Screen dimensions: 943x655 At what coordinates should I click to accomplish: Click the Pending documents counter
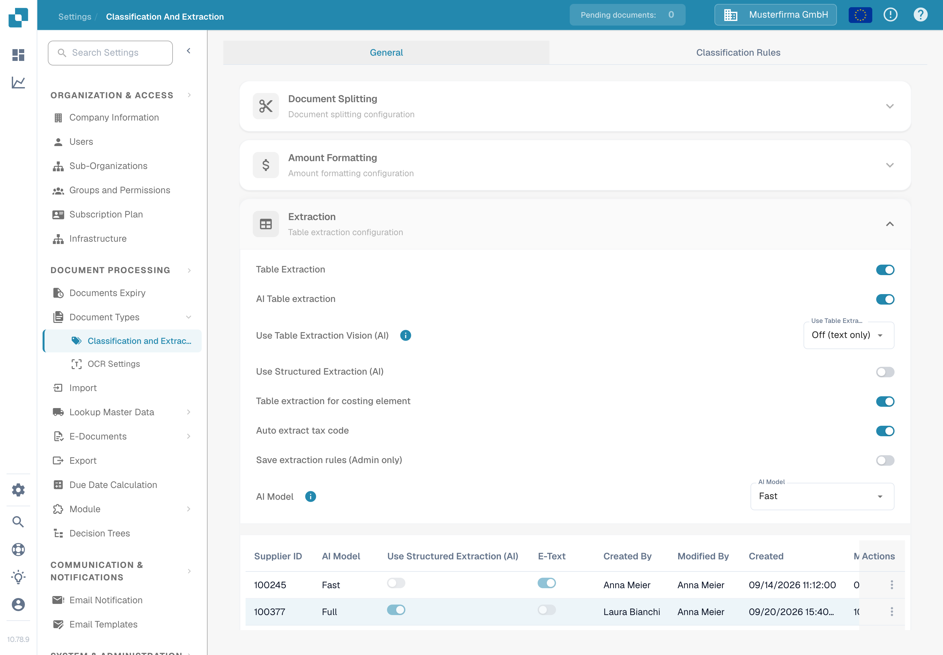point(627,15)
